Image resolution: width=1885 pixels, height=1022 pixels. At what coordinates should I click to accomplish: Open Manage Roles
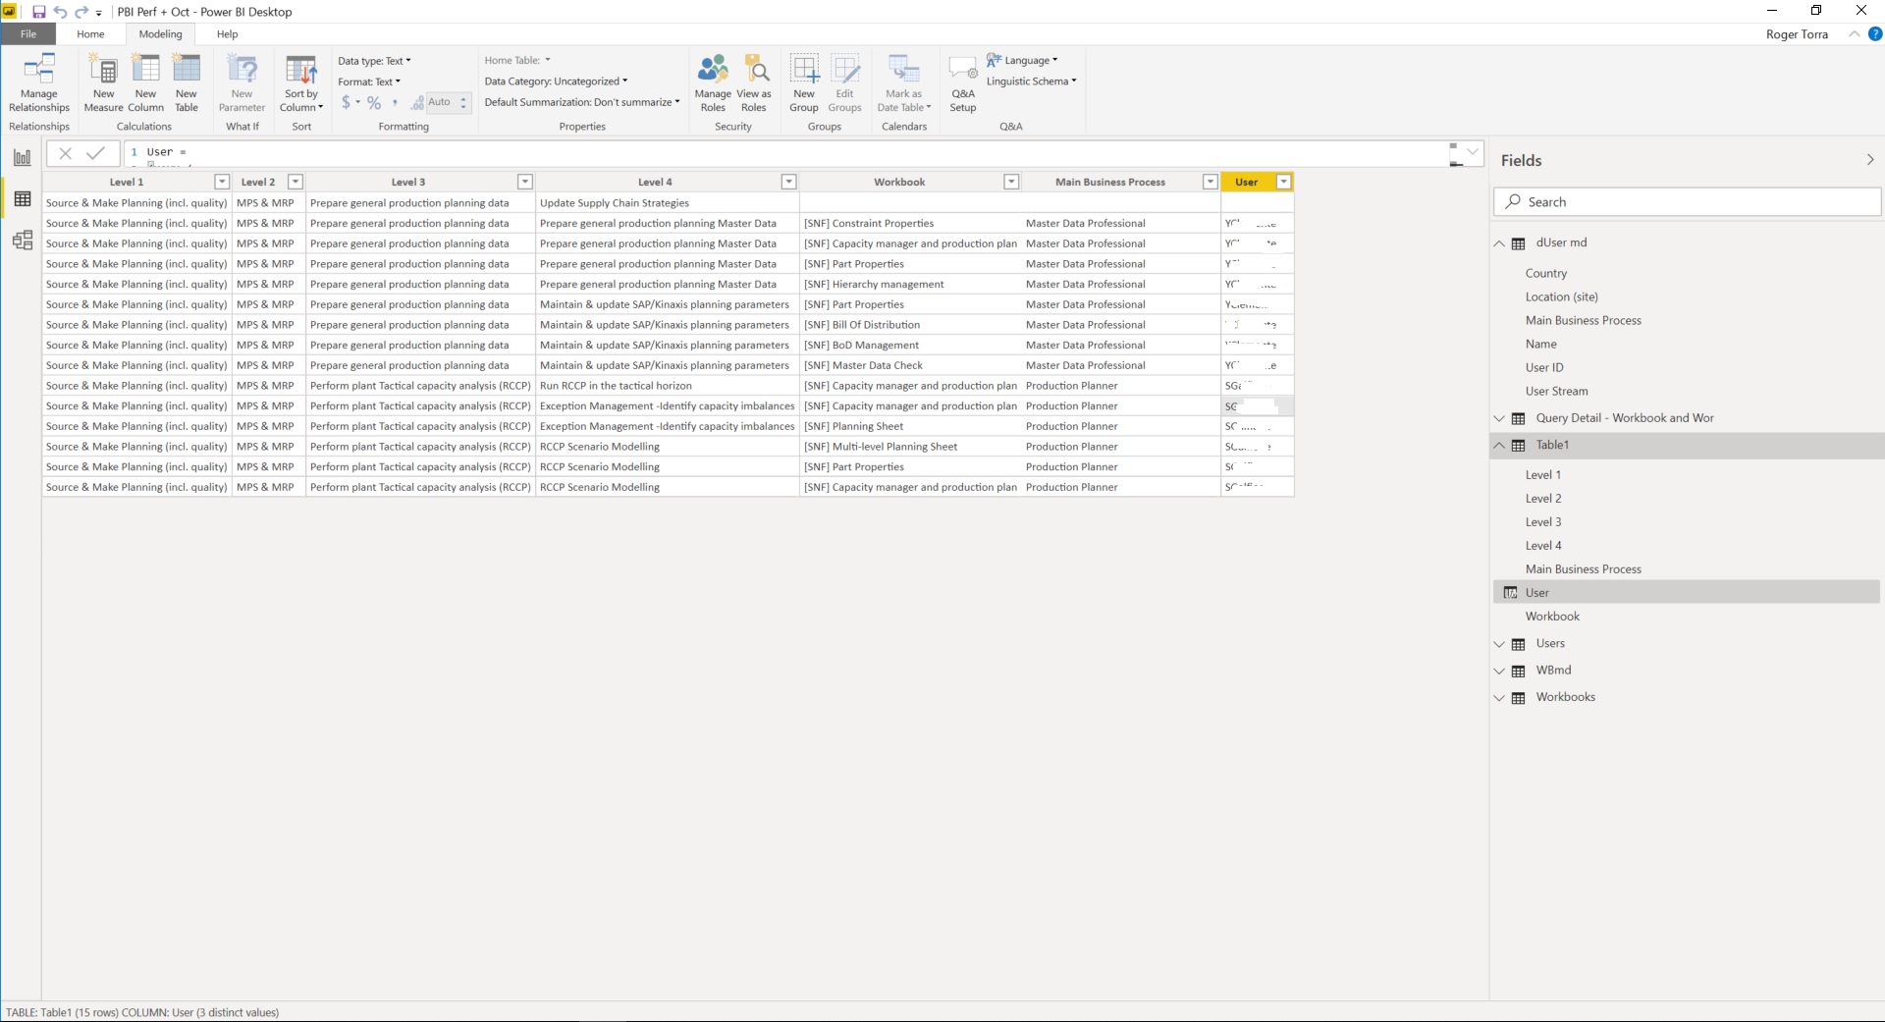point(713,83)
